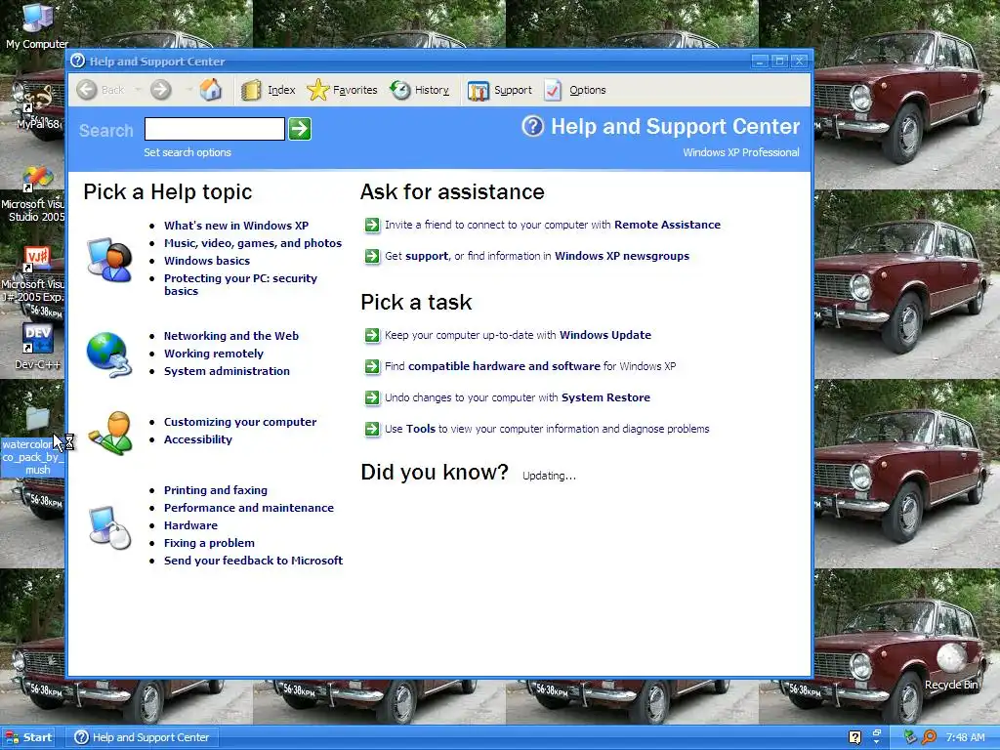Click the Index toolbar label
Viewport: 1000px width, 750px height.
pyautogui.click(x=281, y=90)
